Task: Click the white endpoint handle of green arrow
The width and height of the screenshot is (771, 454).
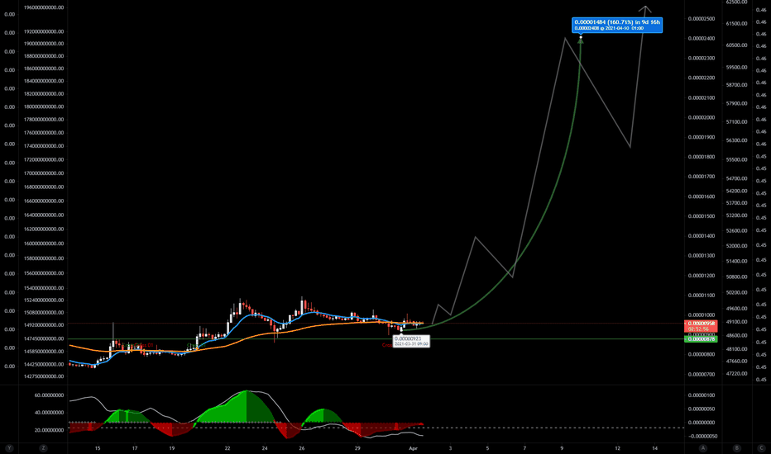Action: [x=581, y=37]
